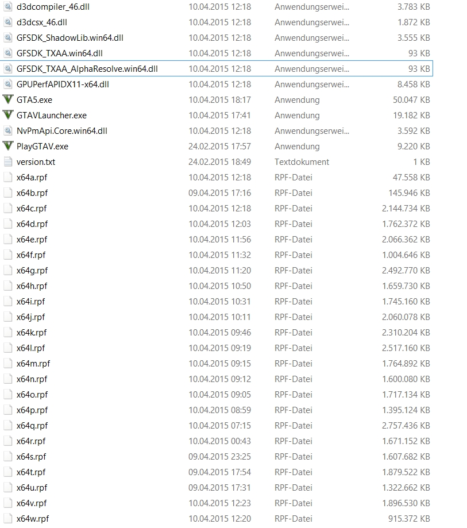467x528 pixels.
Task: Click the 50.047 KB size of GTA5.exe
Action: pyautogui.click(x=411, y=100)
